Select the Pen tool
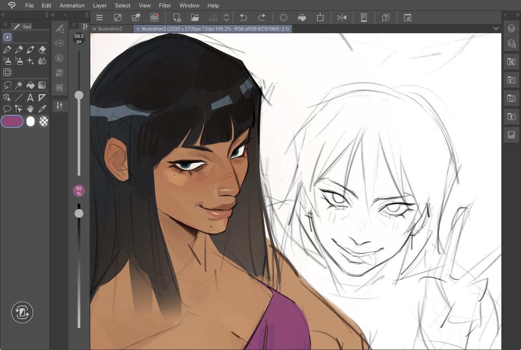This screenshot has height=350, width=521. 7,50
